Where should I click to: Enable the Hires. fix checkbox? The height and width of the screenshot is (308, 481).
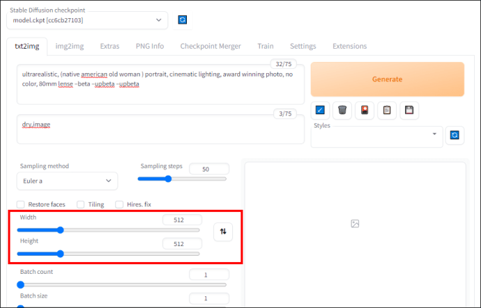click(x=119, y=204)
